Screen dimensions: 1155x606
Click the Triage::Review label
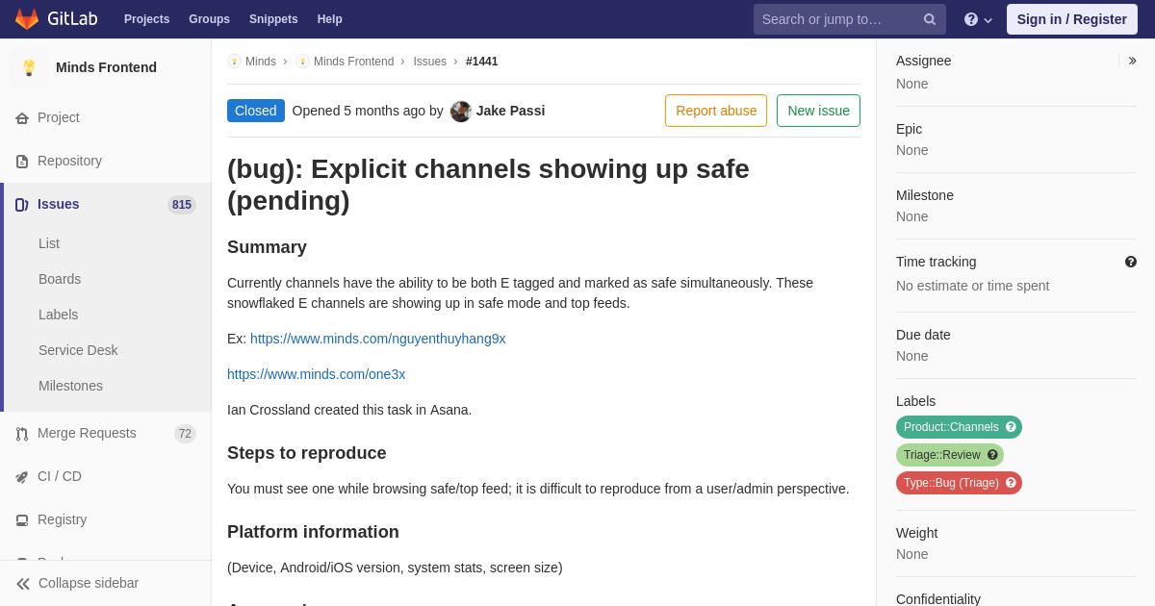click(950, 455)
